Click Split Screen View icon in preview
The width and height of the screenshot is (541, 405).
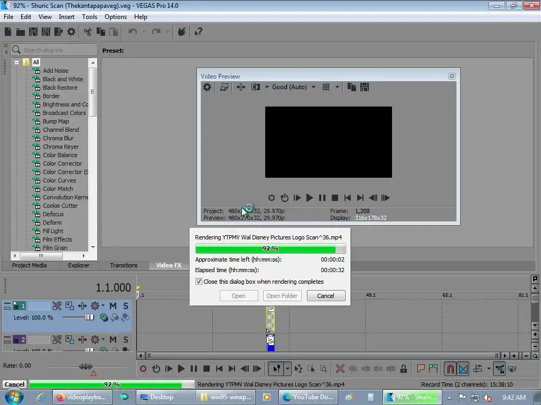256,87
